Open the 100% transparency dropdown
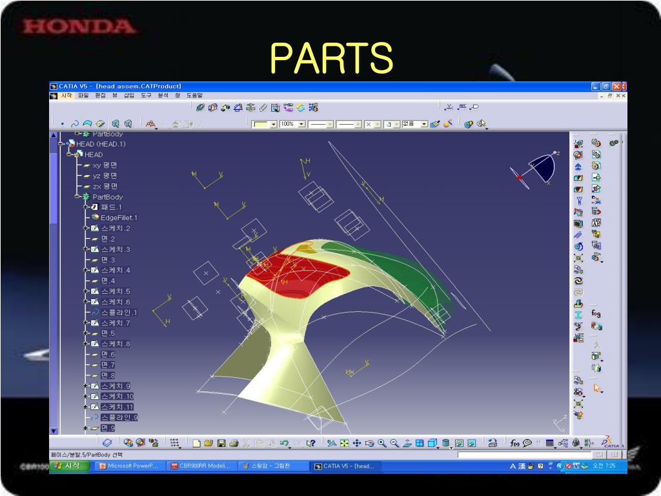 coord(301,124)
